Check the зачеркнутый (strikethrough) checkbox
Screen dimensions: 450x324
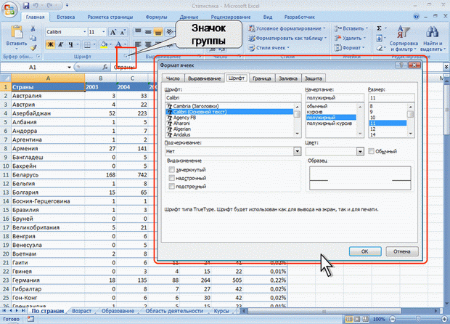click(171, 169)
